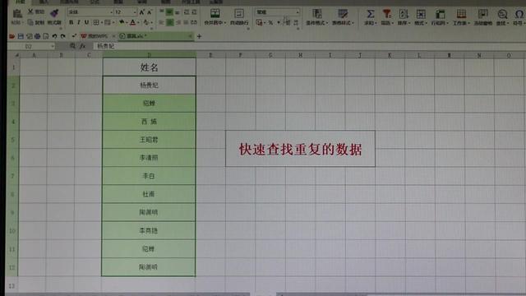Open Conditional Formatting icon
The height and width of the screenshot is (296, 526).
[317, 13]
